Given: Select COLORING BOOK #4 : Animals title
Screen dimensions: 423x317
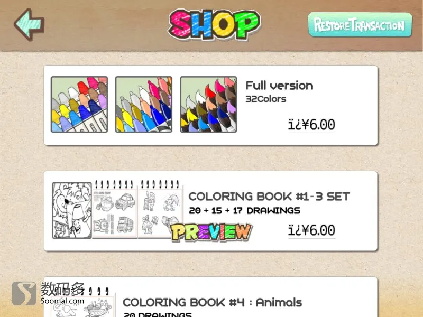Looking at the screenshot, I should pos(213,302).
